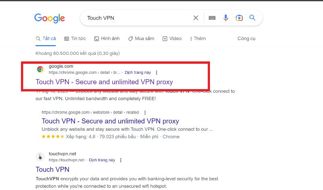This screenshot has height=190, width=323.
Task: Click the blue magnifier search button
Action: click(x=252, y=18)
